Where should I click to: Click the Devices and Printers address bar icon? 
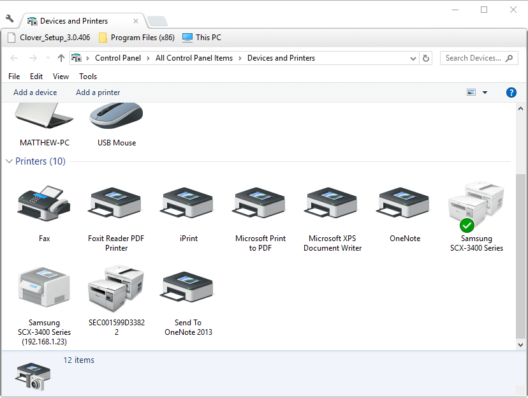[77, 58]
